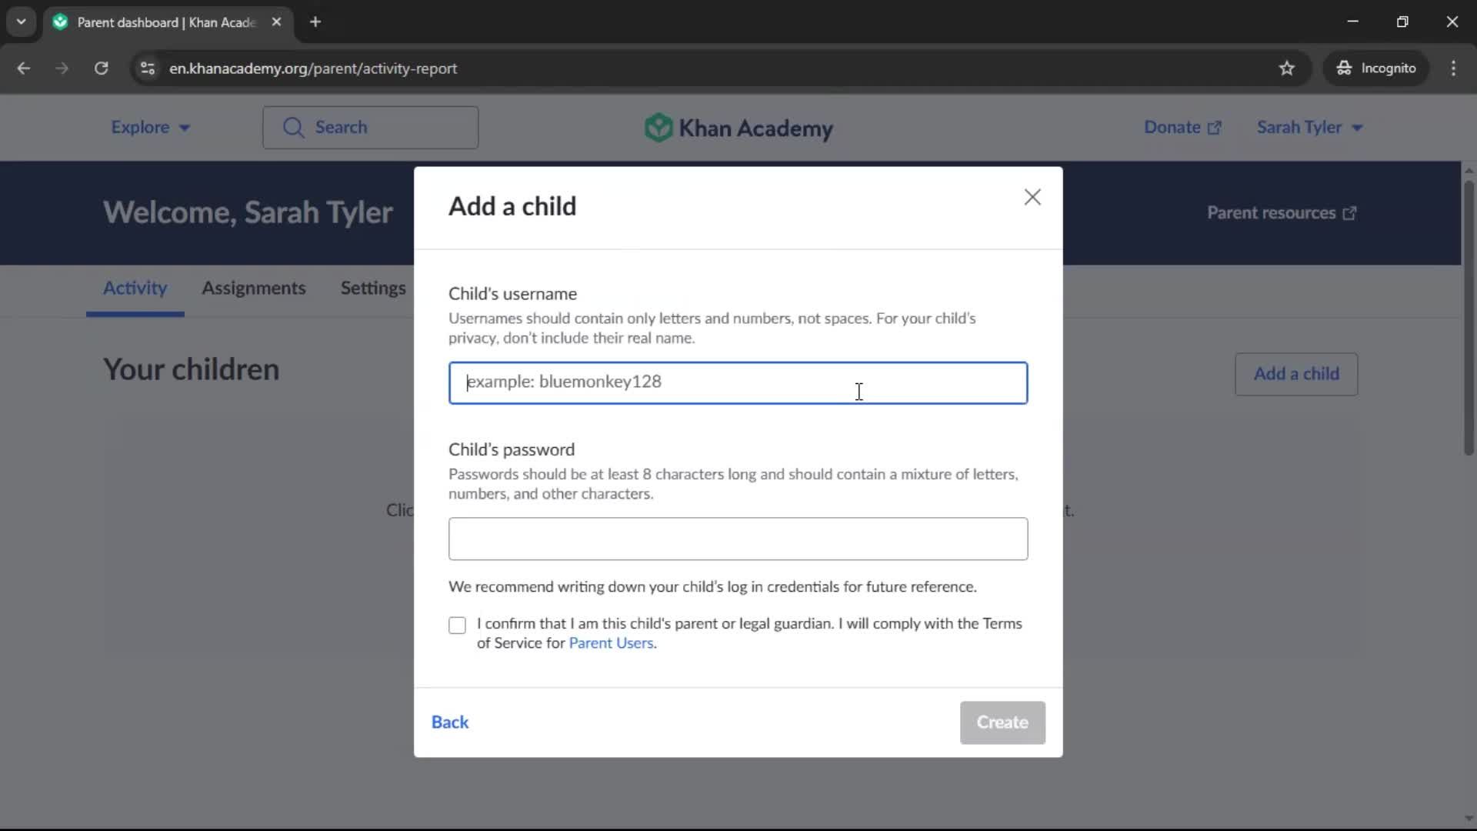
Task: Click the Create button
Action: coord(1002,722)
